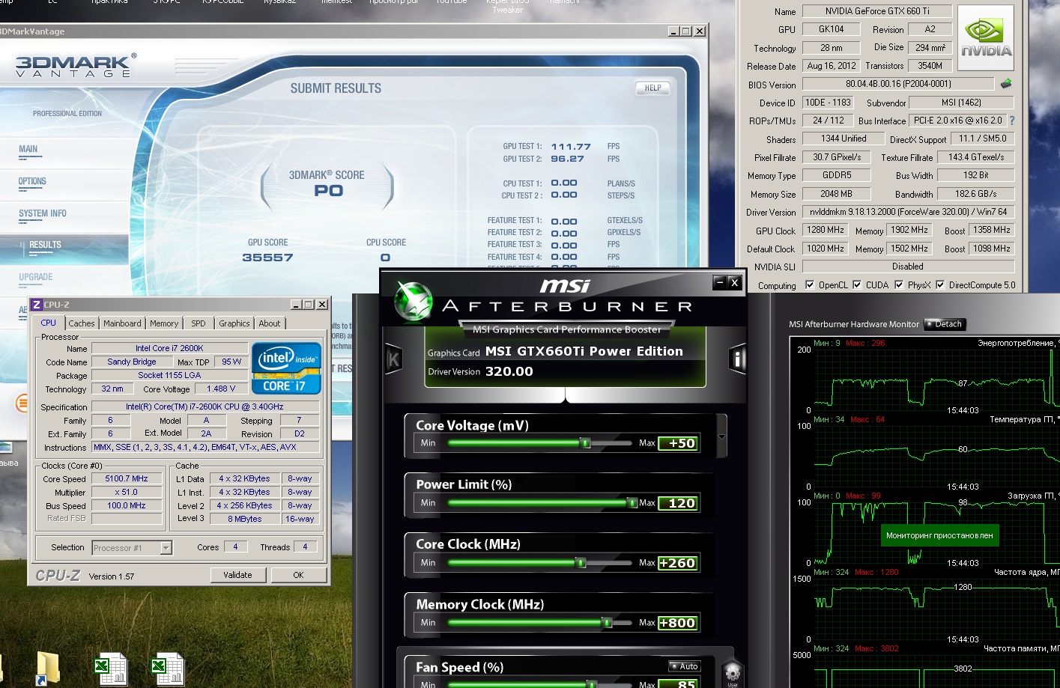
Task: Click the Afterburner info "i" button
Action: click(737, 359)
